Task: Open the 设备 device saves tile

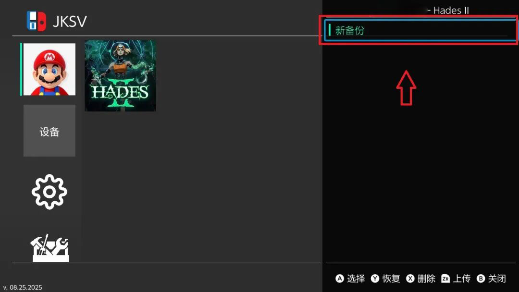Action: click(49, 131)
